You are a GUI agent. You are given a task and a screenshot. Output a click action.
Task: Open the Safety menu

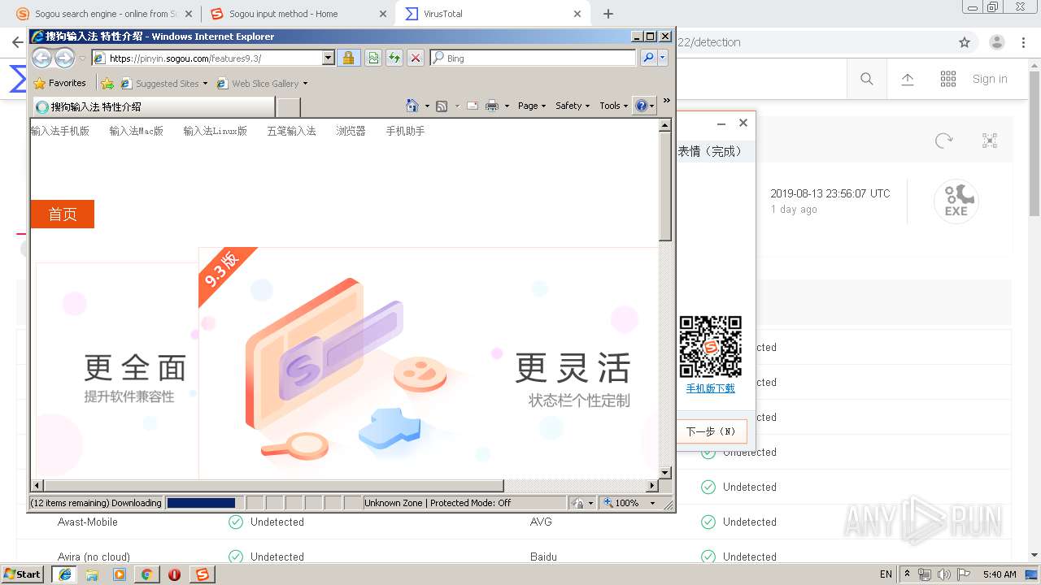click(x=573, y=106)
